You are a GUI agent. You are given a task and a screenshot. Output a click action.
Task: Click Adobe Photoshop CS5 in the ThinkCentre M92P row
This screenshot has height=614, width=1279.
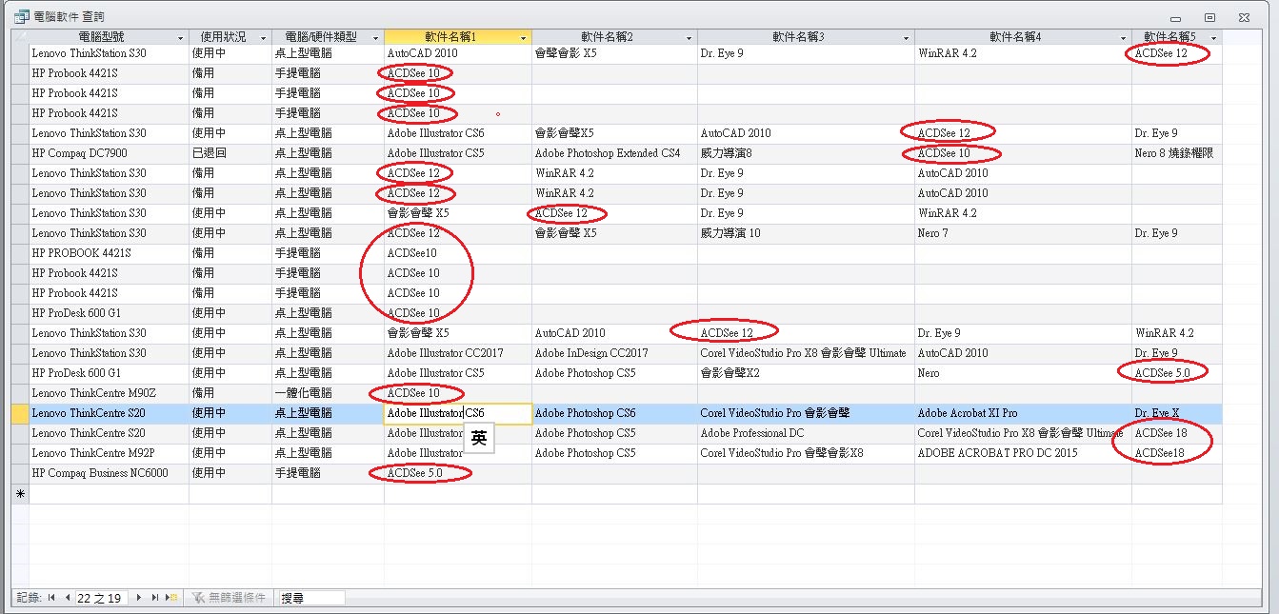point(615,453)
